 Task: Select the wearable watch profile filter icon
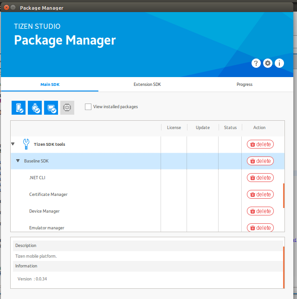click(35, 108)
